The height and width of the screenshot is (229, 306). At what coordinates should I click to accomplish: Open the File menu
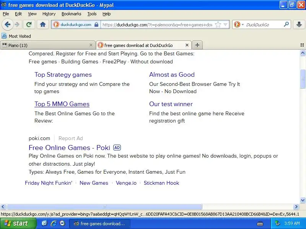pyautogui.click(x=6, y=14)
